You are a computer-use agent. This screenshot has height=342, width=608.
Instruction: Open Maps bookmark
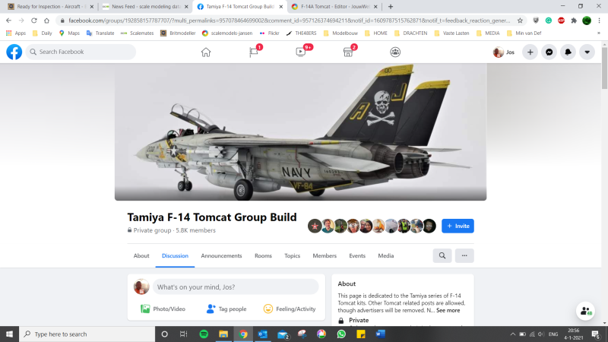[69, 33]
